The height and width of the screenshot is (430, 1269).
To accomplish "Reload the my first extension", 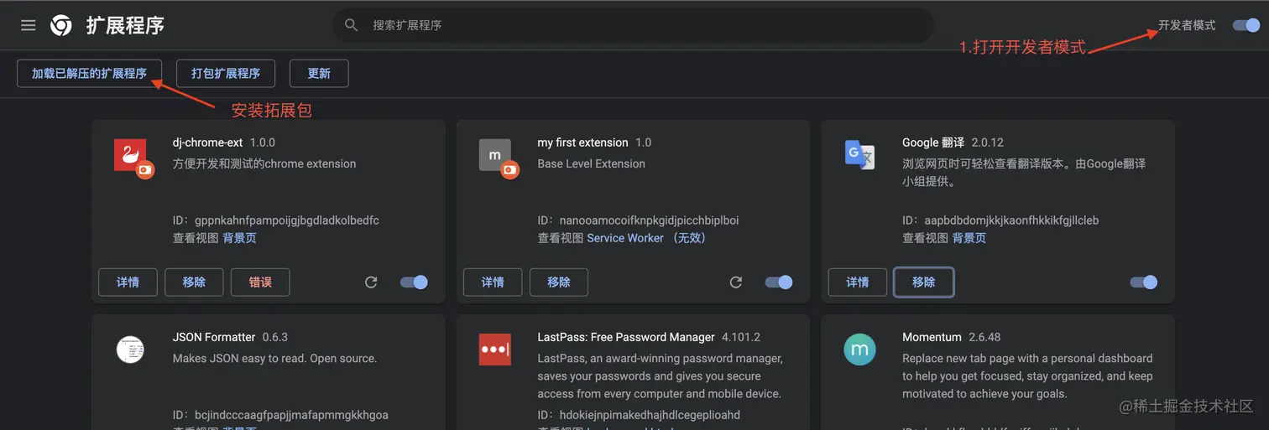I will tap(736, 282).
